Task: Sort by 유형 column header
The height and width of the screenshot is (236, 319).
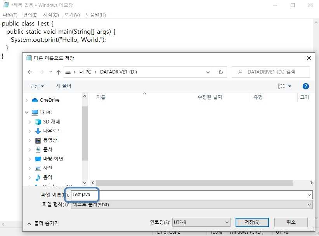Action: 258,97
